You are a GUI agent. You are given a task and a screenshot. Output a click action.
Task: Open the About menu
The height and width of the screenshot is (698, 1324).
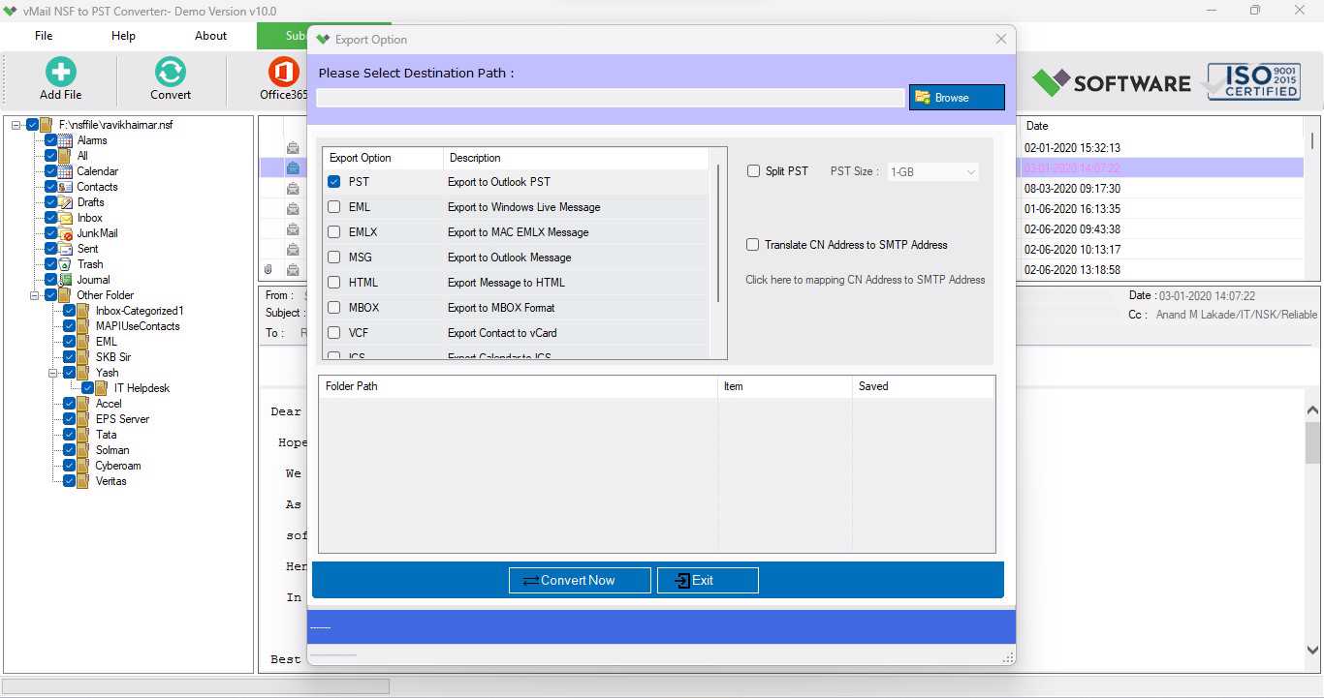210,36
